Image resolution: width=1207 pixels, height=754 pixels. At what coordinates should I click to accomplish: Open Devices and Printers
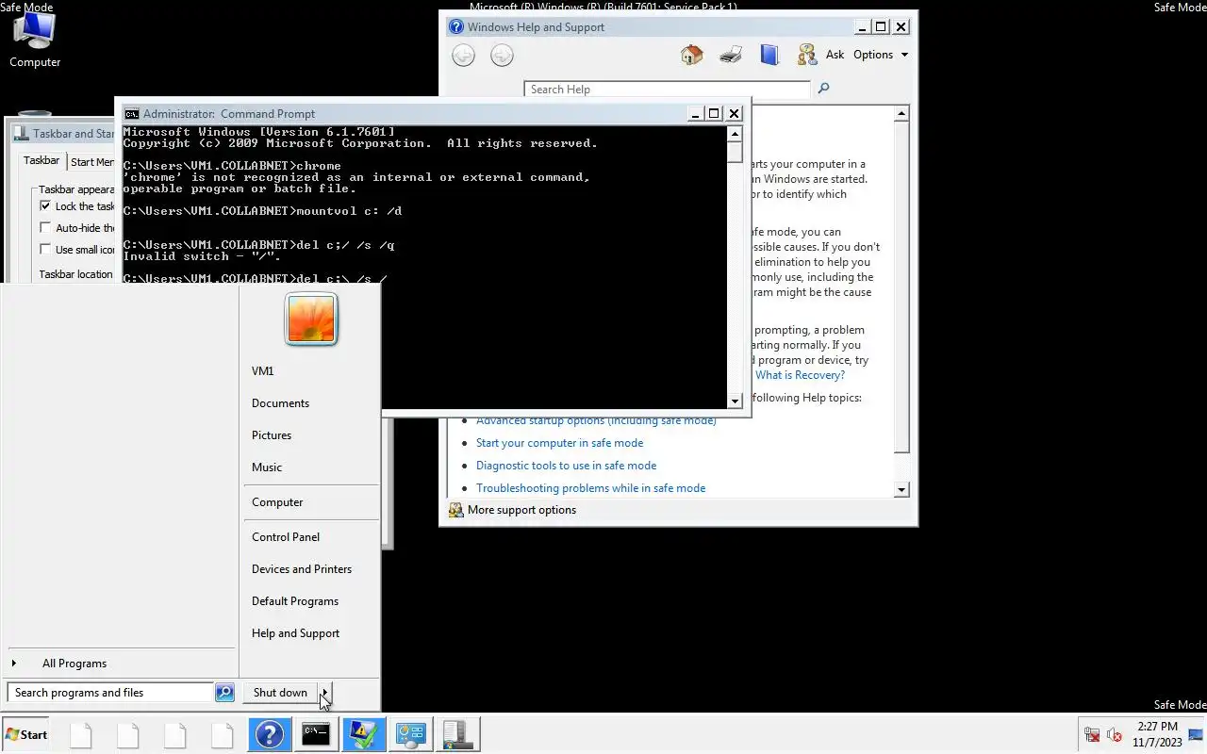tap(302, 569)
